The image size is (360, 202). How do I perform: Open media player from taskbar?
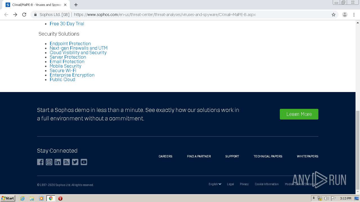[x=41, y=198]
